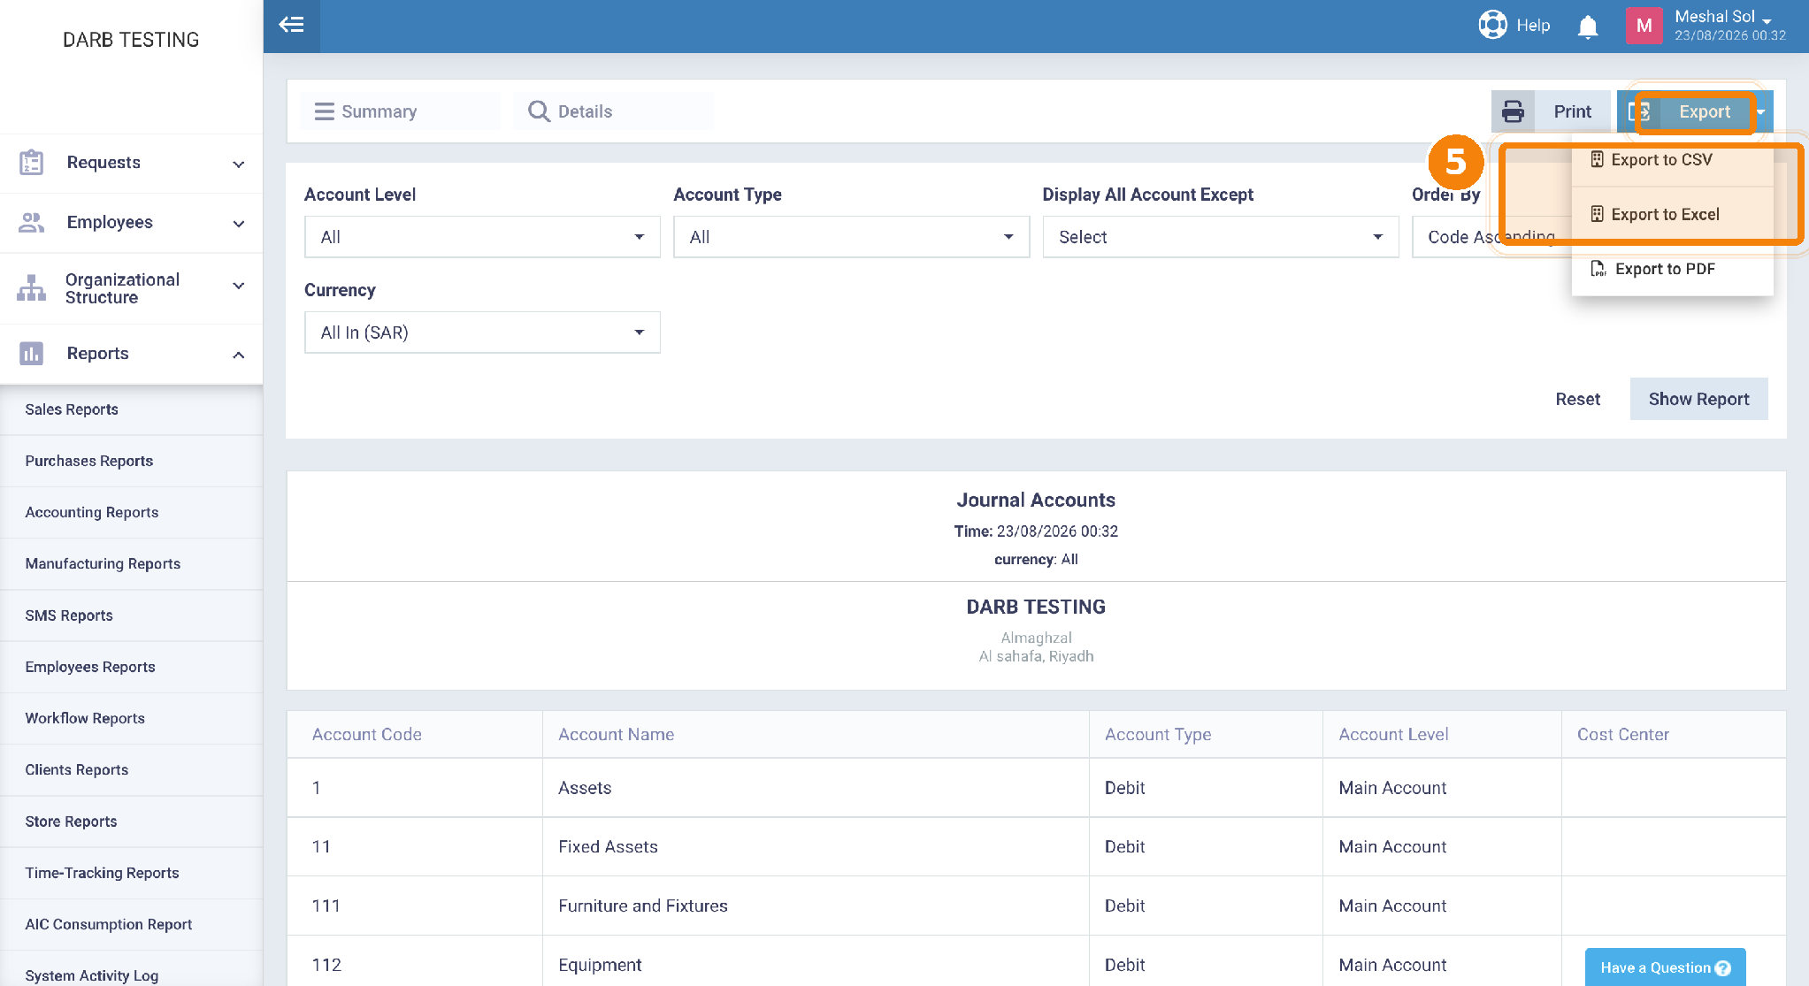The height and width of the screenshot is (986, 1809).
Task: Click the Reset button
Action: pyautogui.click(x=1577, y=399)
